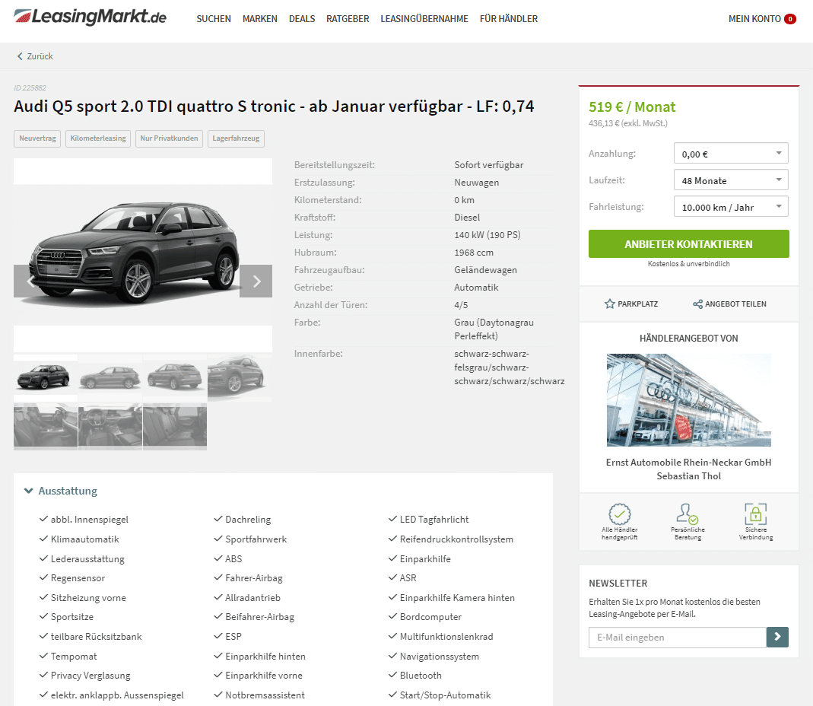Click the 140 kW (190 PS) value
The width and height of the screenshot is (813, 706).
click(x=487, y=235)
